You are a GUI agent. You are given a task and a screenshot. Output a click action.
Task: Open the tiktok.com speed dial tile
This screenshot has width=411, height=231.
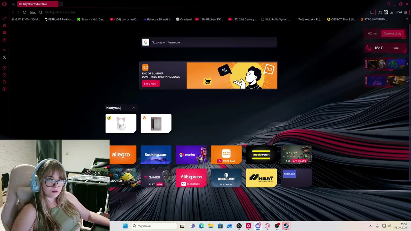[296, 178]
